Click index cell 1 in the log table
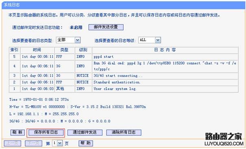 [14, 89]
